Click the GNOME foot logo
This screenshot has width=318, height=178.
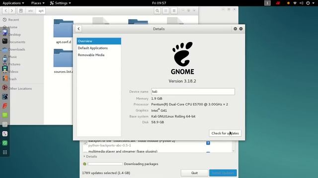(182, 54)
